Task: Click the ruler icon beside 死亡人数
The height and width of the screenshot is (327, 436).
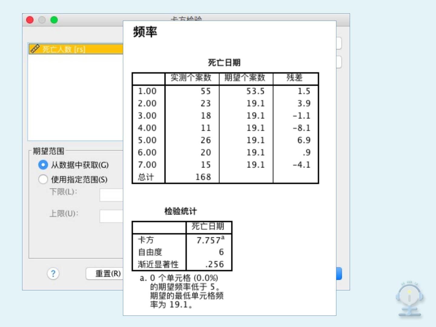Action: pyautogui.click(x=35, y=49)
